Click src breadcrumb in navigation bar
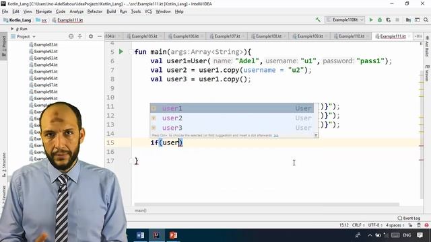The height and width of the screenshot is (242, 431). click(42, 20)
